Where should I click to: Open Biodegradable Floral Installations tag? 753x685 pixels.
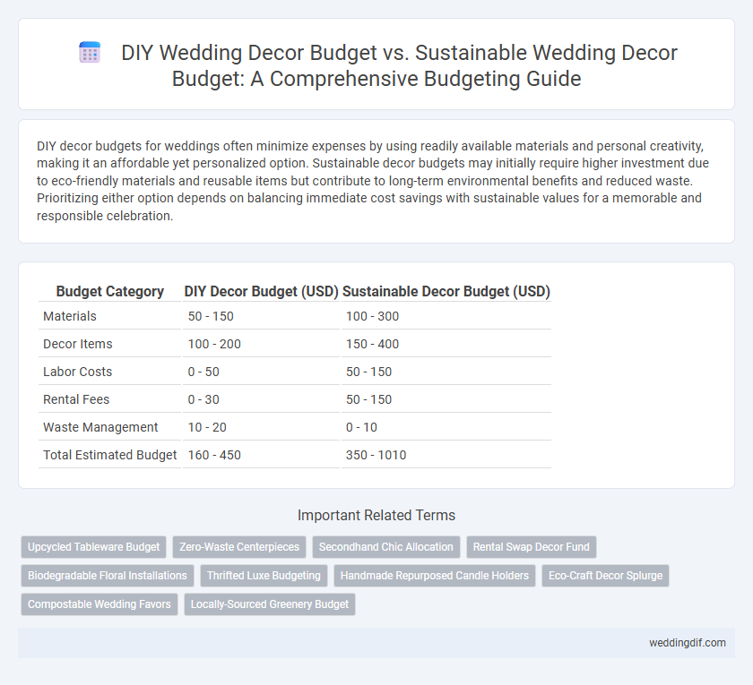(x=107, y=576)
